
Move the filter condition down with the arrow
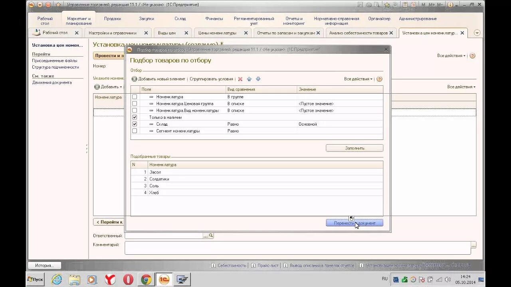[258, 79]
